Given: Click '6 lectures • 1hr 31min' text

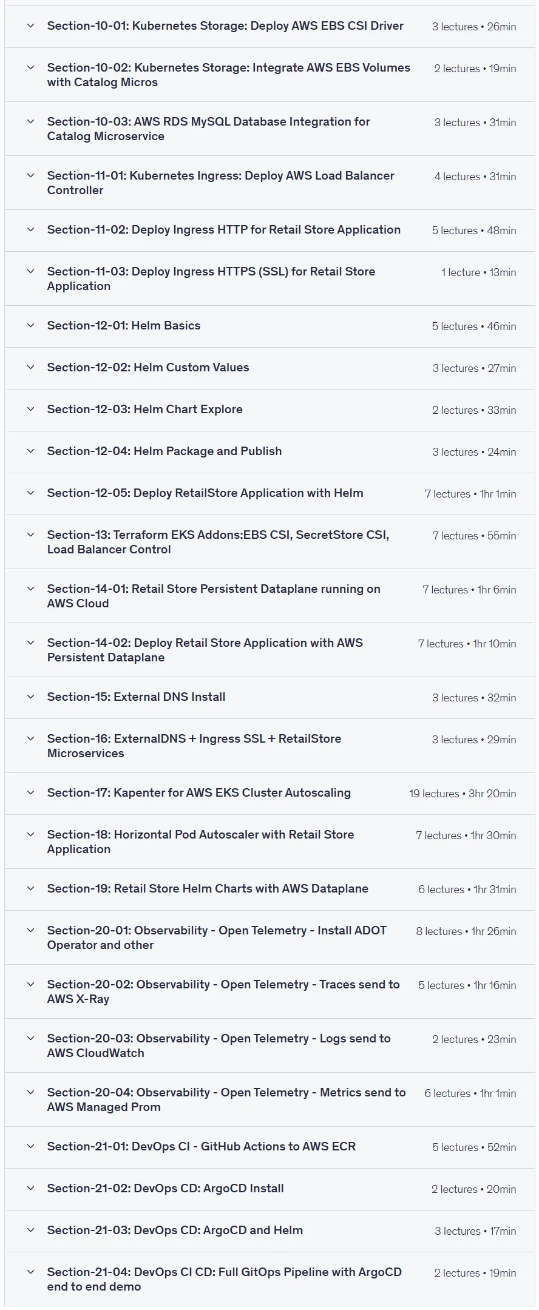Looking at the screenshot, I should (x=467, y=890).
